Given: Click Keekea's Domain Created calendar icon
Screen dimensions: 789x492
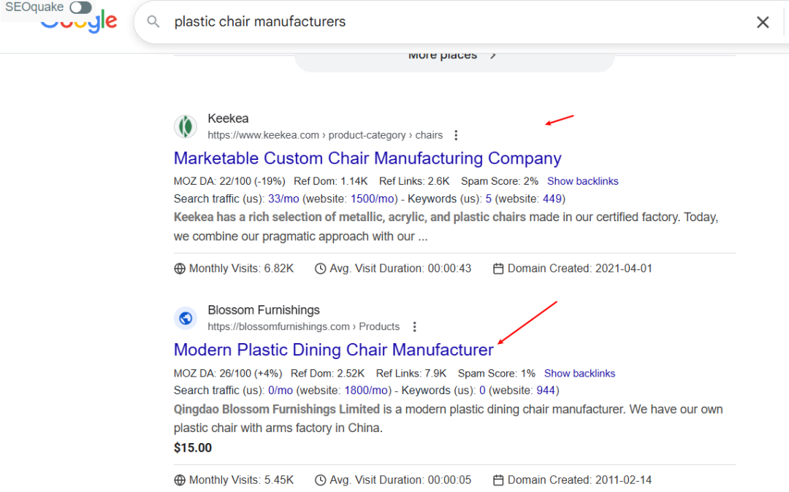Looking at the screenshot, I should (498, 269).
